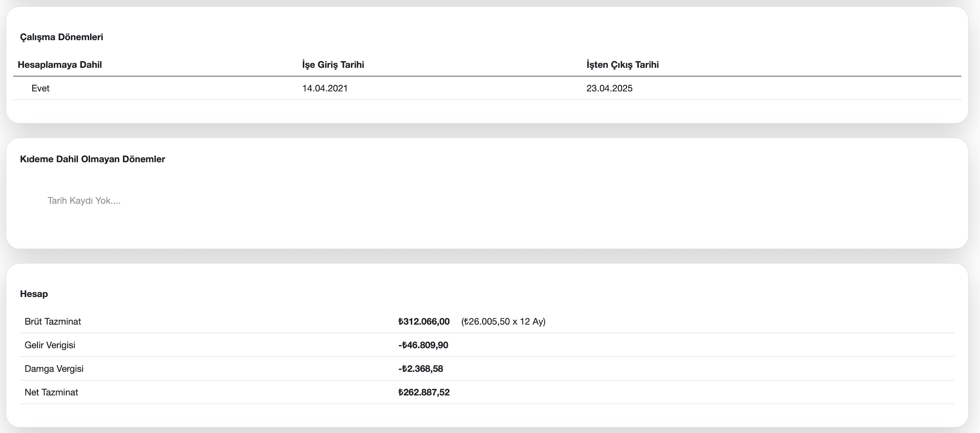Select the Net Tazminat row label

click(51, 392)
